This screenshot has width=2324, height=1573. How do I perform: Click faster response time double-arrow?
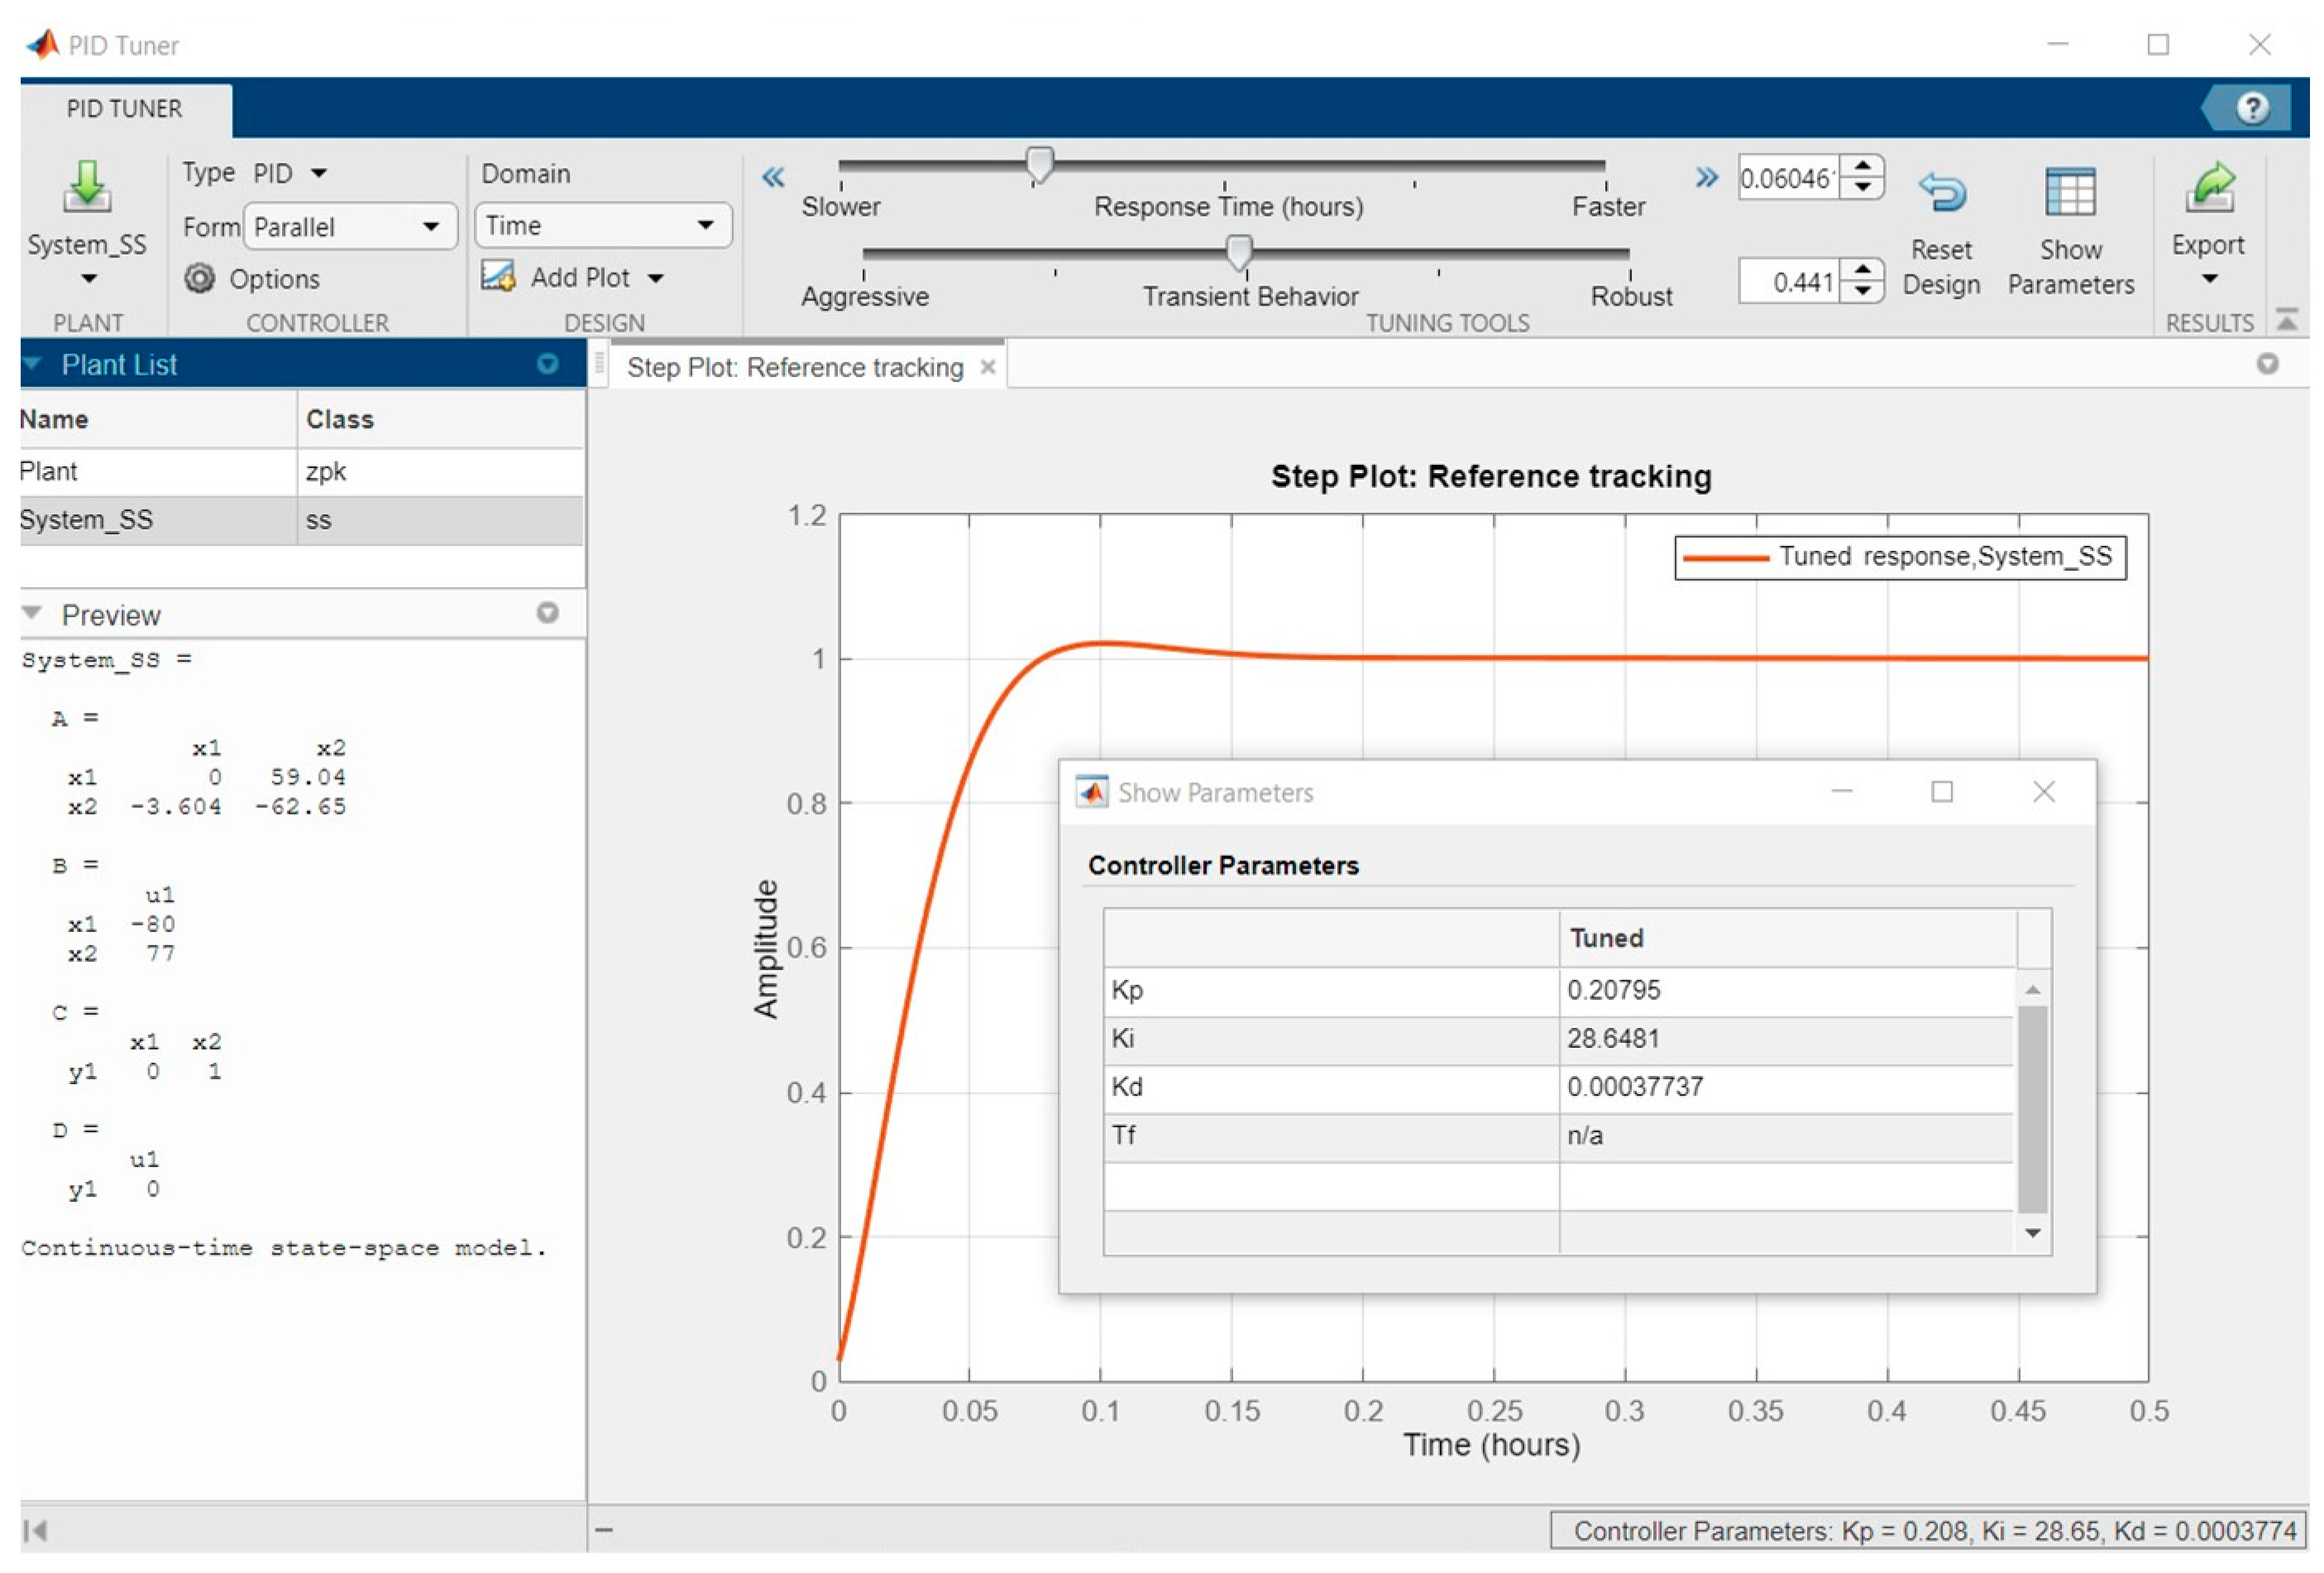tap(1706, 178)
